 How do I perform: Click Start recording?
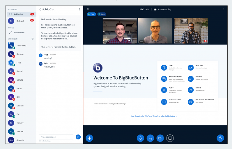(x=162, y=9)
